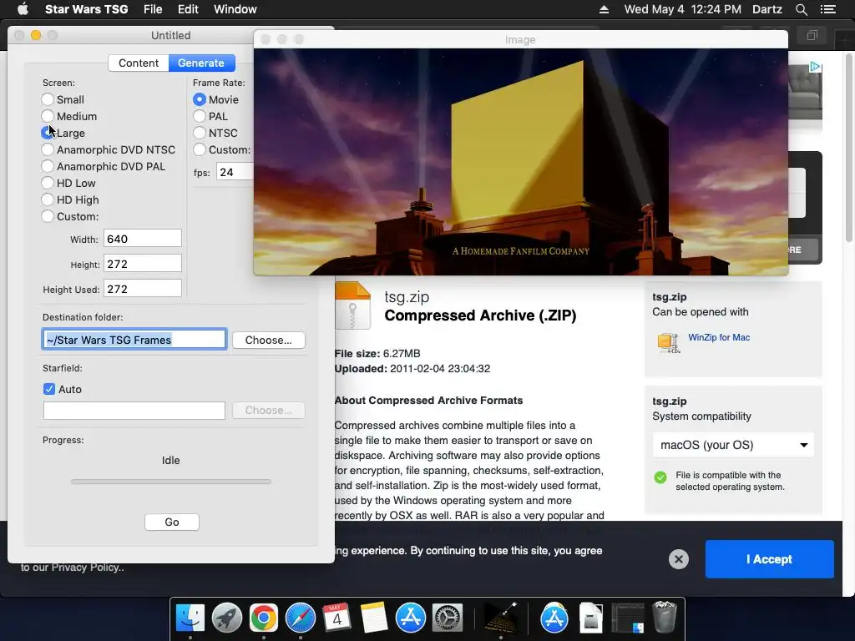Open the Calendar app in Dock
The height and width of the screenshot is (641, 855).
coord(337,618)
